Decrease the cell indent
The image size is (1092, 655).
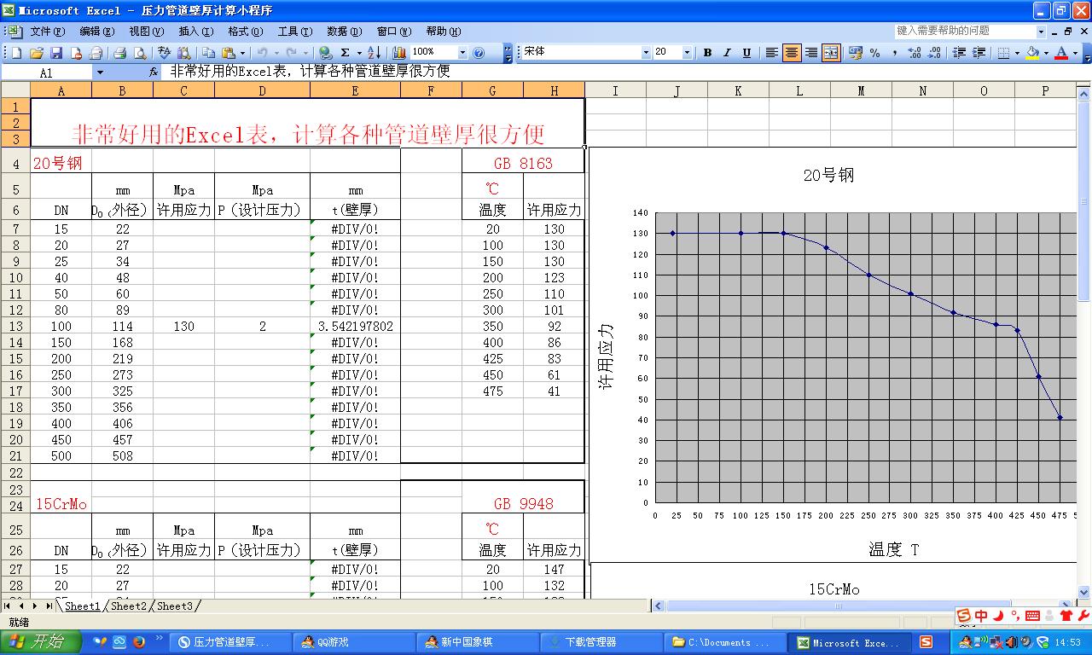point(959,53)
